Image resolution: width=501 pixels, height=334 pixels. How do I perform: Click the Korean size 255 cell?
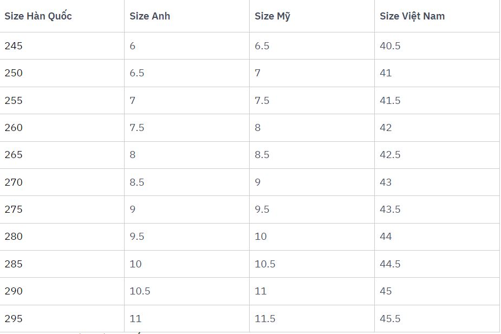point(14,101)
